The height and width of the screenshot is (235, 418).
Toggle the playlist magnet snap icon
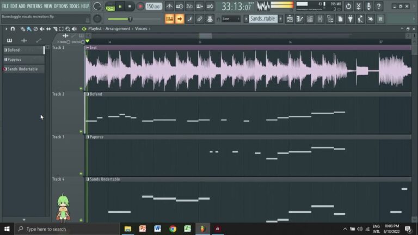(13, 29)
